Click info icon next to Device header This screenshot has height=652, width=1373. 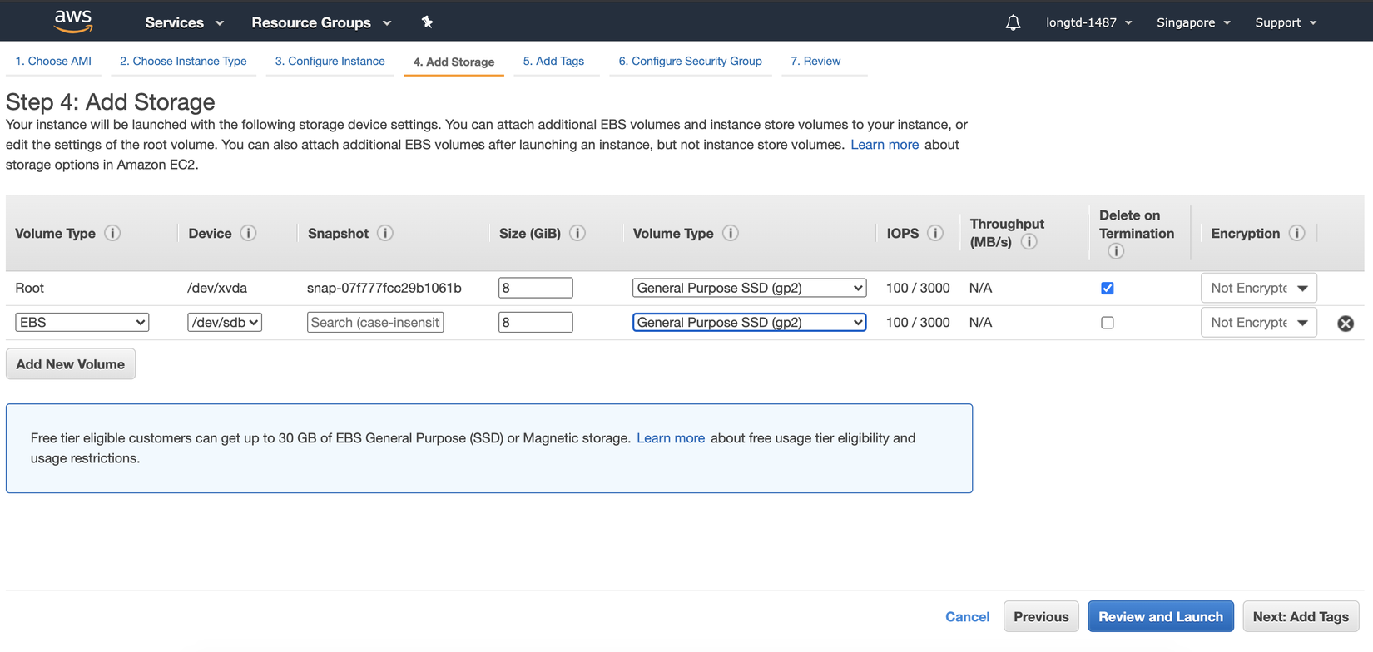pos(248,233)
